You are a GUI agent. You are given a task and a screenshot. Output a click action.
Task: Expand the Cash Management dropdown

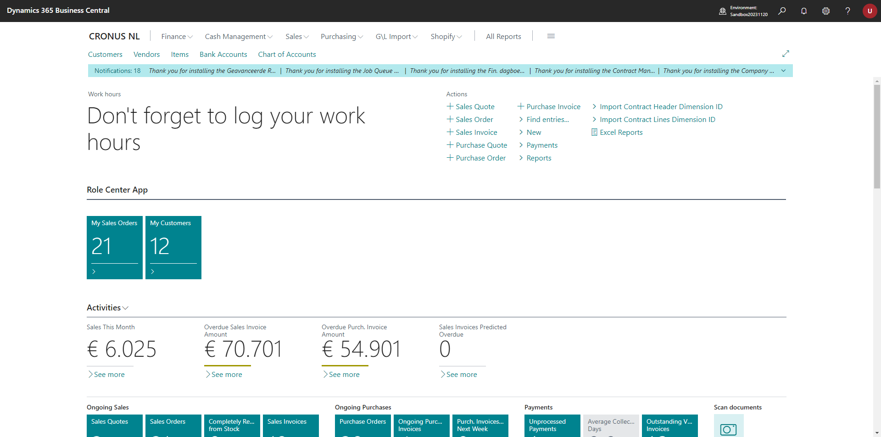pos(239,37)
